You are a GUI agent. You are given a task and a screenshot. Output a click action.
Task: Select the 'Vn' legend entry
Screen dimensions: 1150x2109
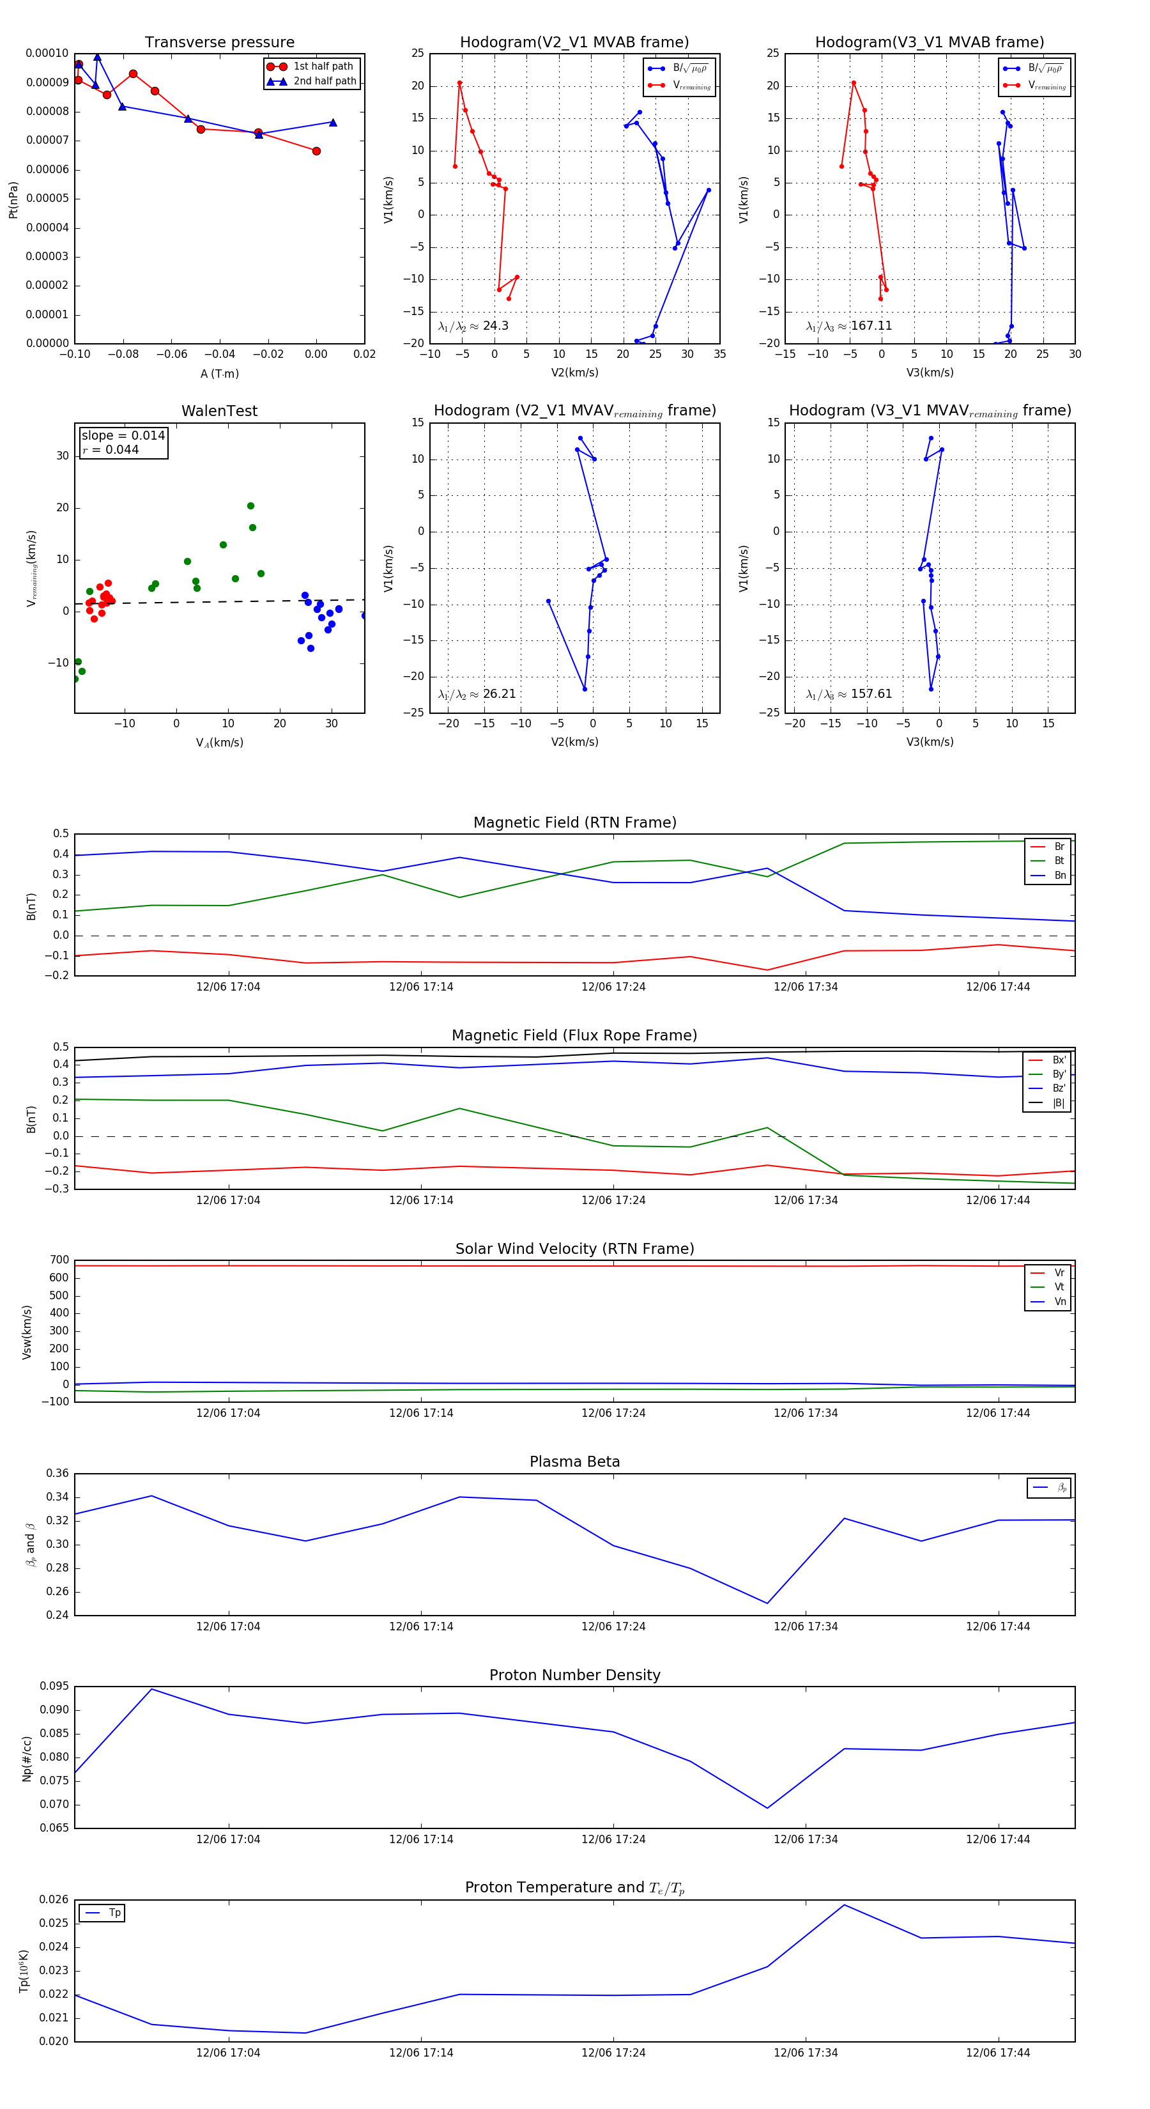coord(1048,1302)
